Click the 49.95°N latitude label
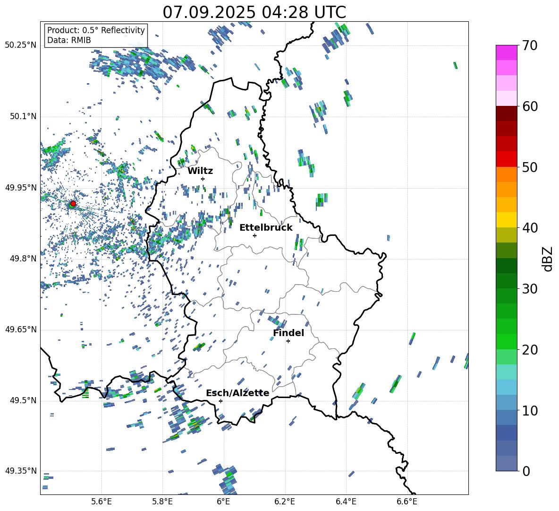Image resolution: width=559 pixels, height=511 pixels. [21, 187]
